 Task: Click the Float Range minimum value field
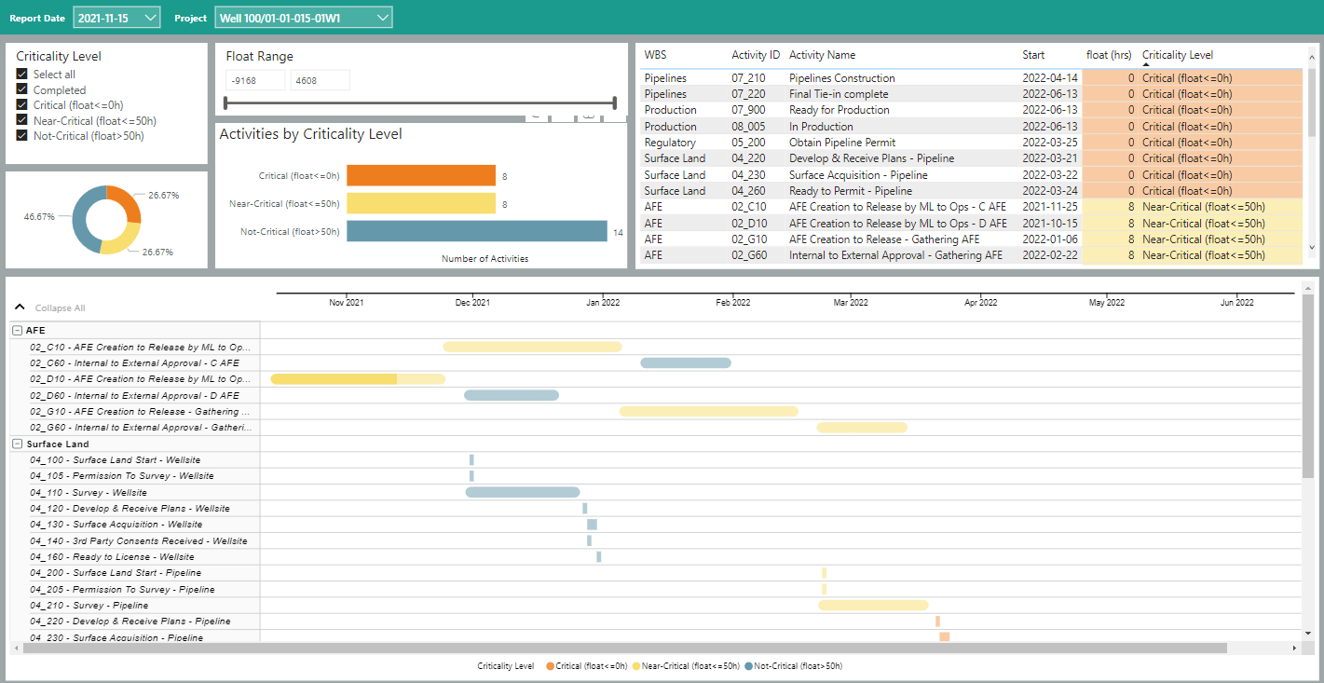pos(256,81)
